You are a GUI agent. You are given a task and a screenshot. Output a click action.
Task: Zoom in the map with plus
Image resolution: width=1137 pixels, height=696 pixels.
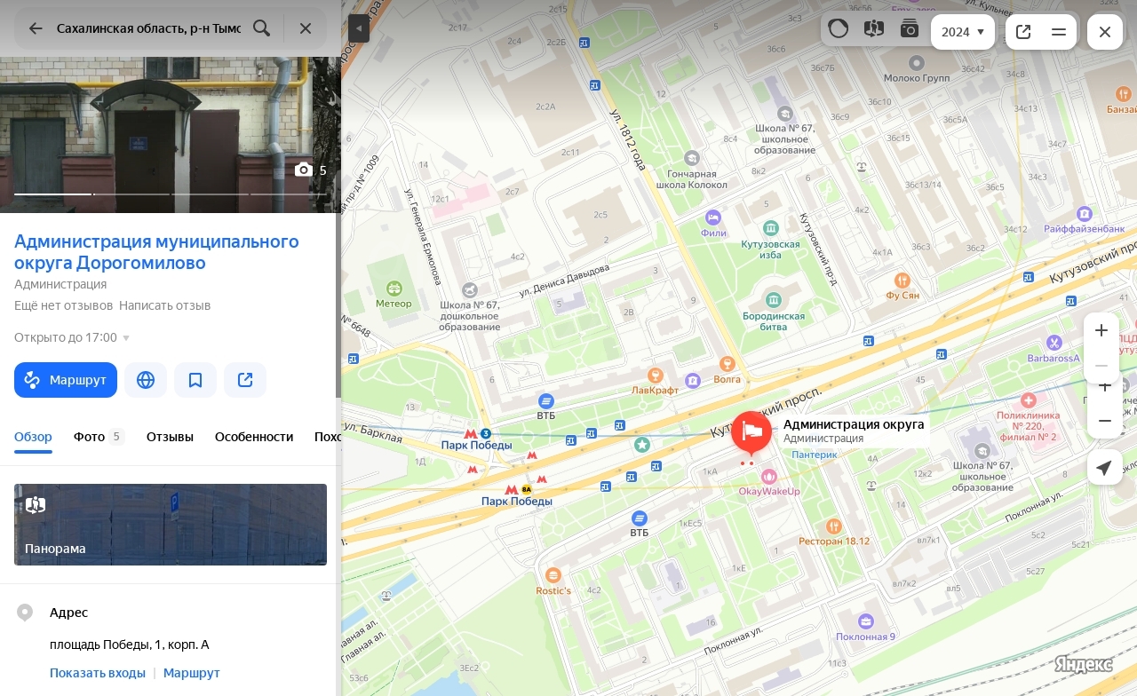pos(1101,330)
